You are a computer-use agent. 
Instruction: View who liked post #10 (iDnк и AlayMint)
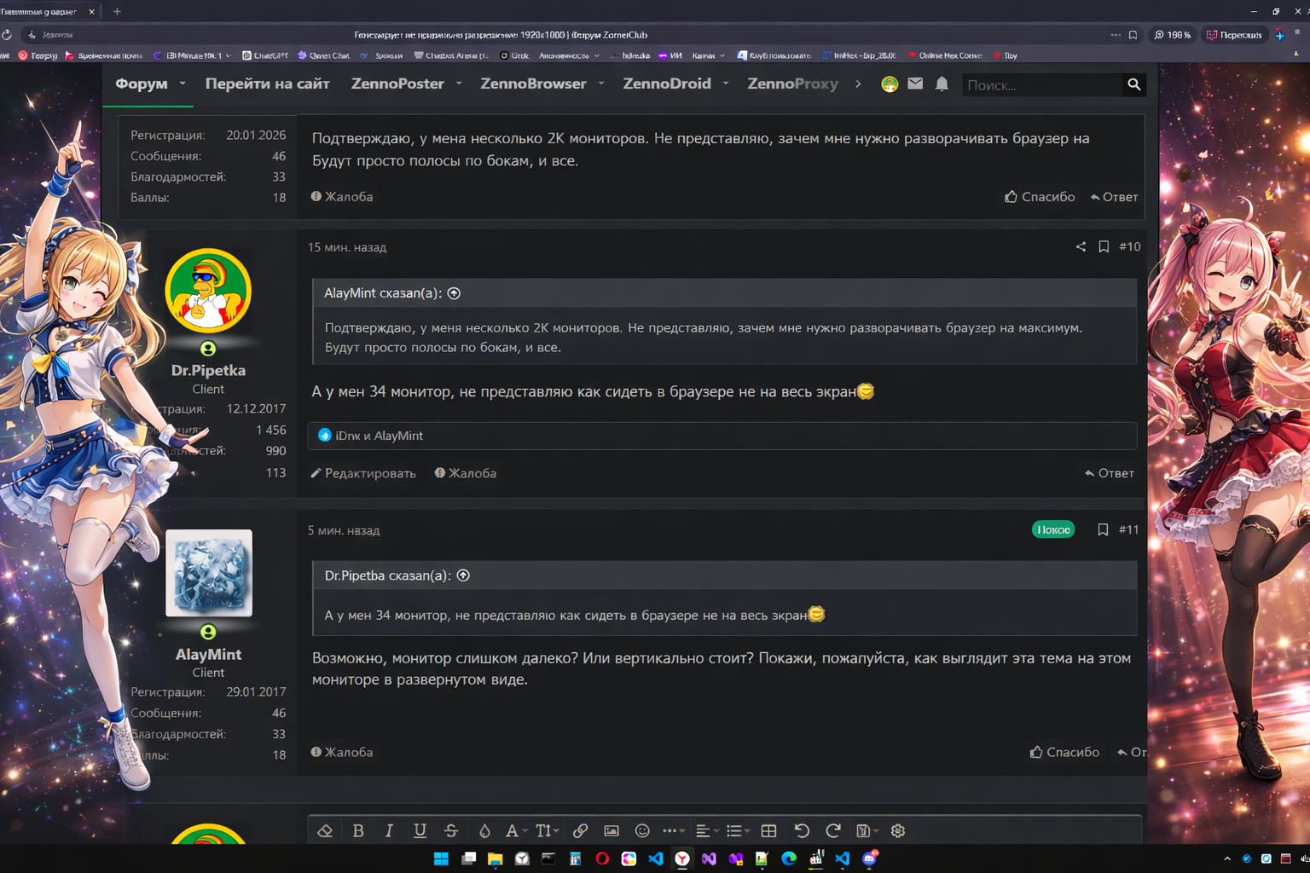(380, 436)
